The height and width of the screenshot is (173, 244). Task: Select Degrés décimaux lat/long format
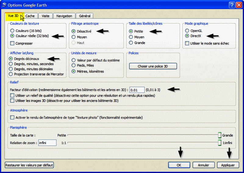[11, 59]
